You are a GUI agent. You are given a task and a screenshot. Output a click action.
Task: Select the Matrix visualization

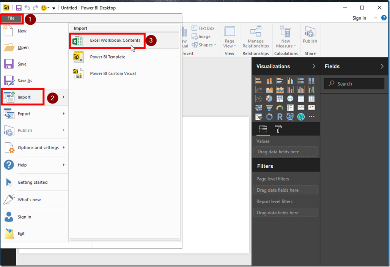[311, 98]
